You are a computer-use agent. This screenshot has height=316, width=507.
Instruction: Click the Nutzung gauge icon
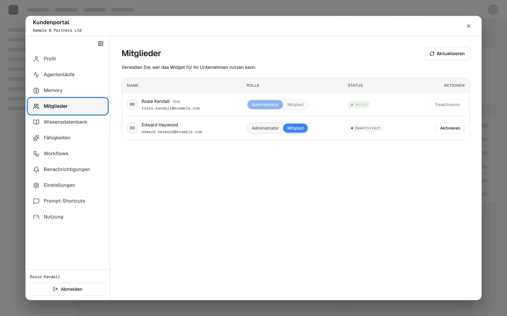click(36, 217)
